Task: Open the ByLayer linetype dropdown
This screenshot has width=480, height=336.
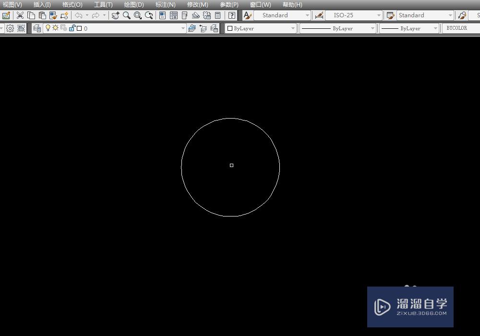Action: [x=373, y=28]
